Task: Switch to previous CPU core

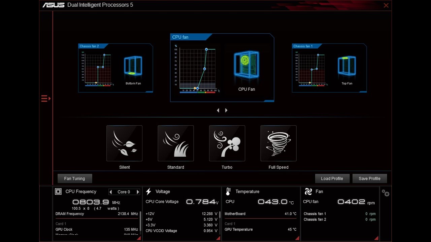Action: point(111,192)
